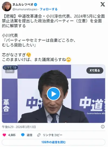Open the @numururetsupeo handle link
The height and width of the screenshot is (147, 108).
coord(25,9)
